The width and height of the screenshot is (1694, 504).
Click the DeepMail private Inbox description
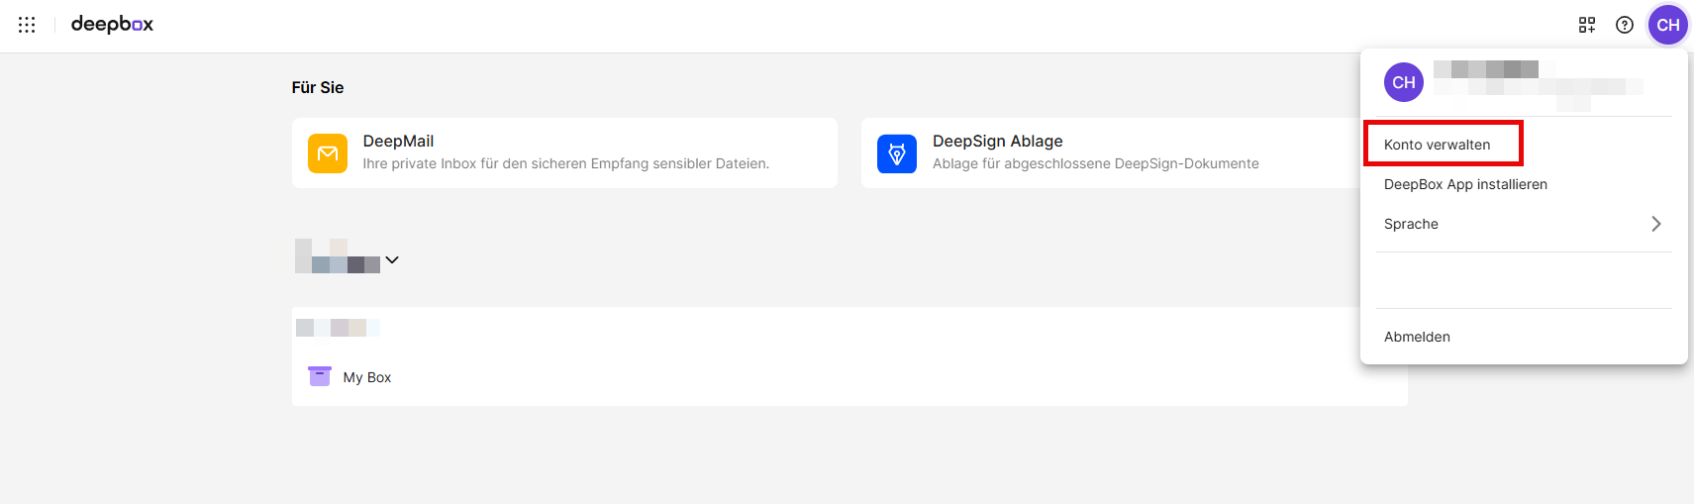pos(565,163)
